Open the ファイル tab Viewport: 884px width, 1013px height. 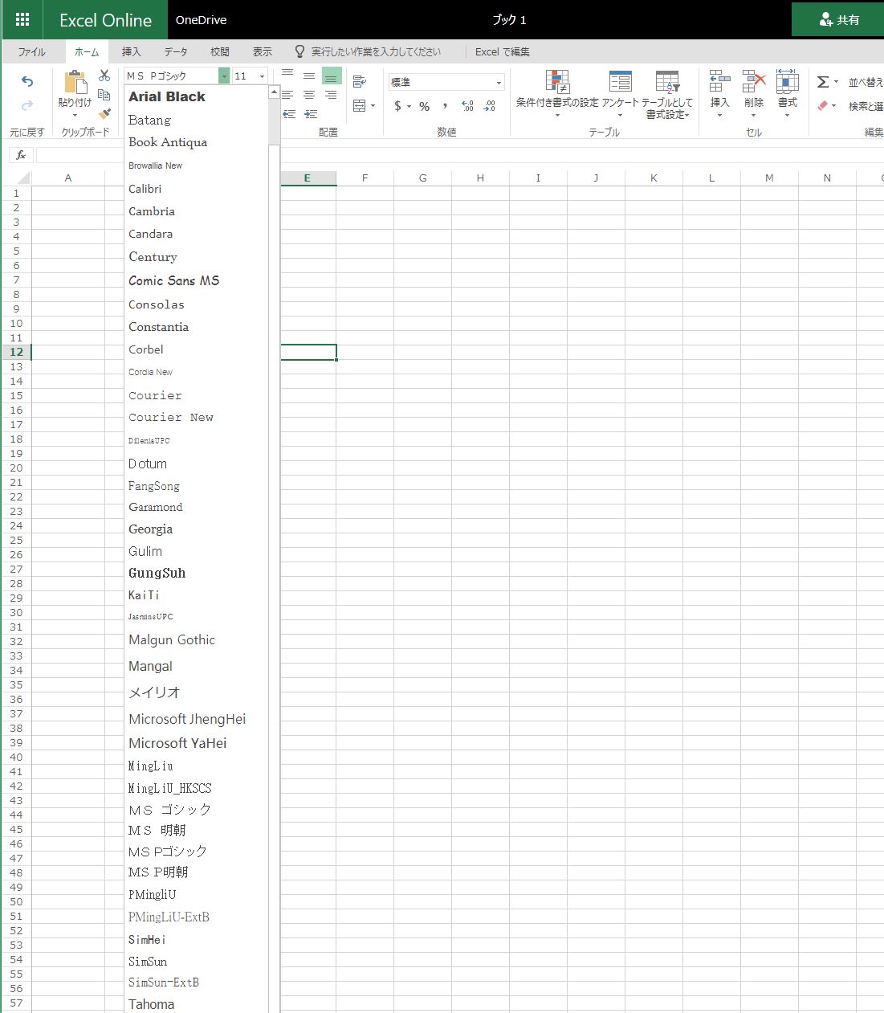[x=32, y=51]
